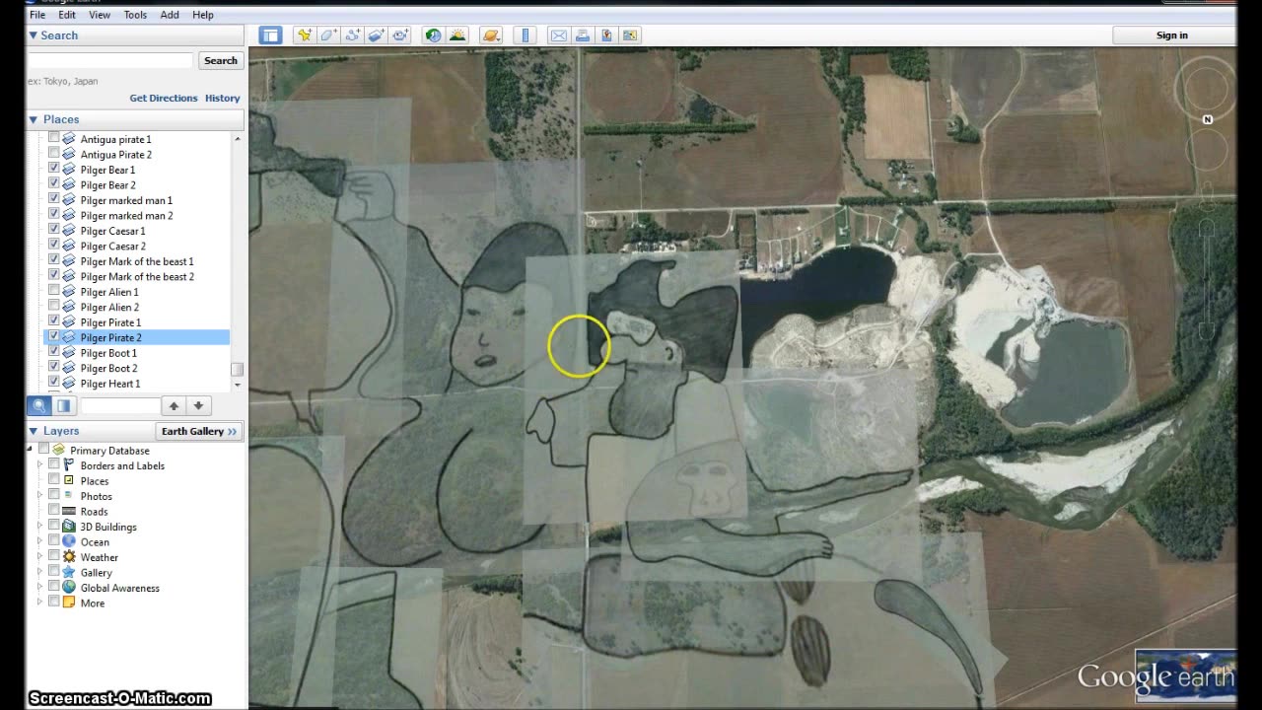Image resolution: width=1262 pixels, height=710 pixels.
Task: Click the 3D Buildings layer icon
Action: (69, 527)
